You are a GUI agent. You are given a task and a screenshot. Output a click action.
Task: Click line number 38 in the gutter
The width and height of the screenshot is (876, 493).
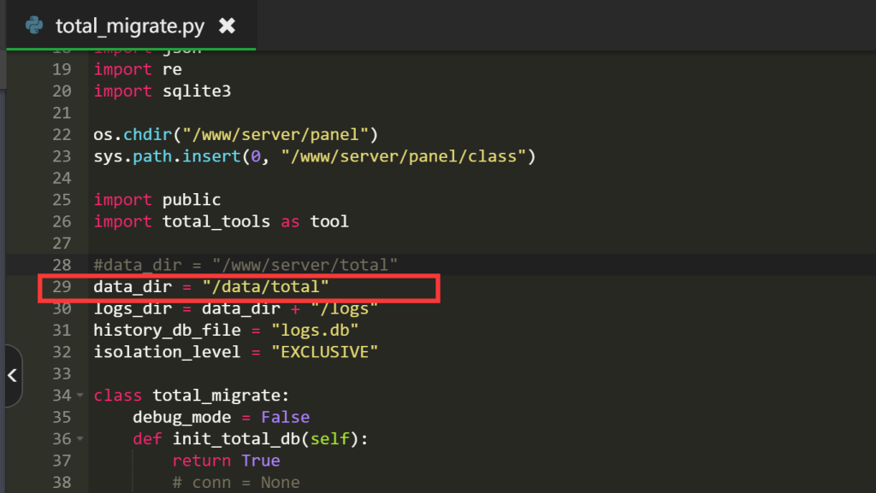(x=61, y=483)
